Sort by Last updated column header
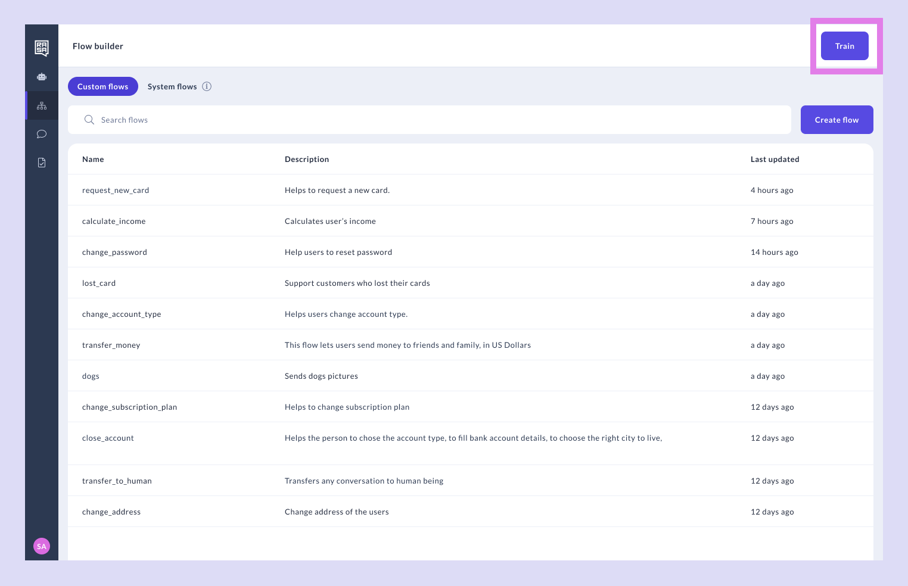 [775, 160]
